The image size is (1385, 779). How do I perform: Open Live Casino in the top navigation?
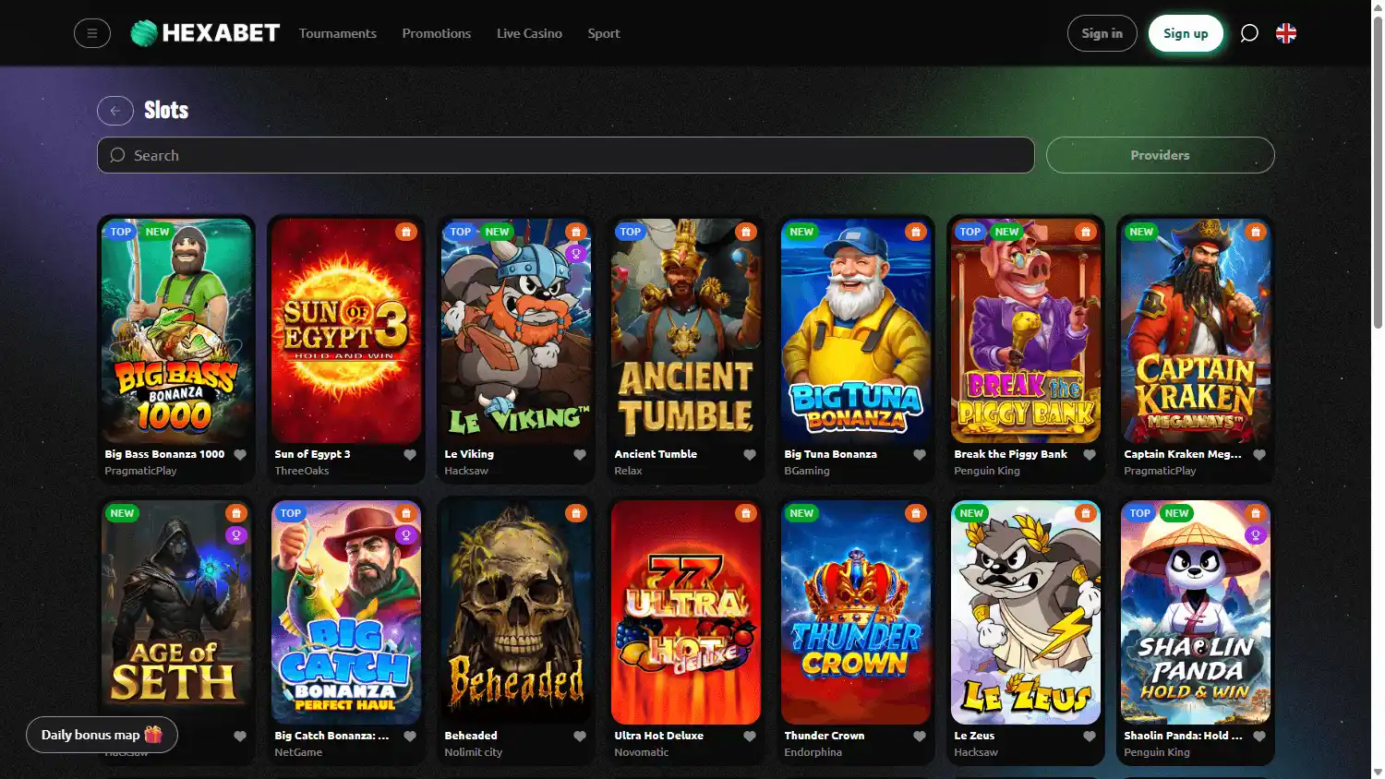coord(529,33)
